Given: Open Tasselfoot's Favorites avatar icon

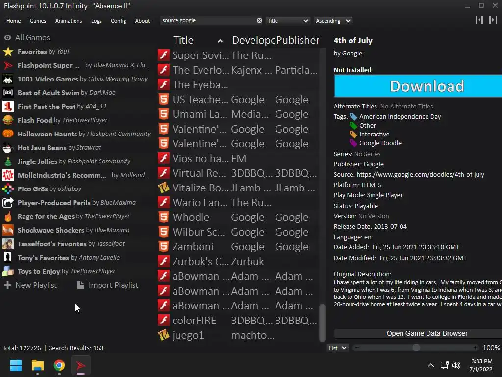Looking at the screenshot, I should (8, 244).
